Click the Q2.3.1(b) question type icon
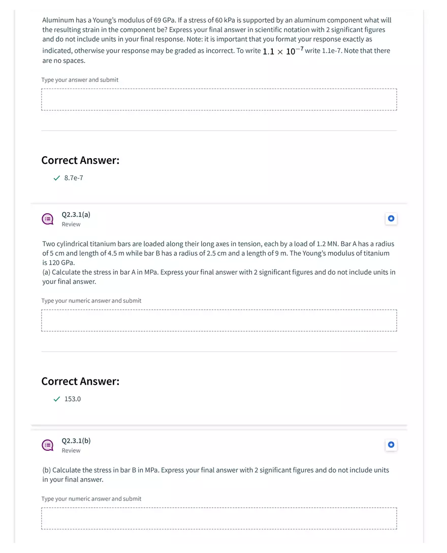The image size is (447, 553). [x=48, y=445]
